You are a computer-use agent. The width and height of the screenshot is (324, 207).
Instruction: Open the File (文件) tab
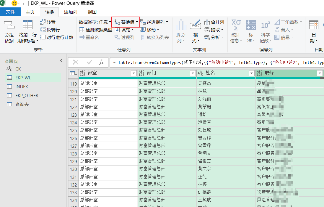point(10,12)
